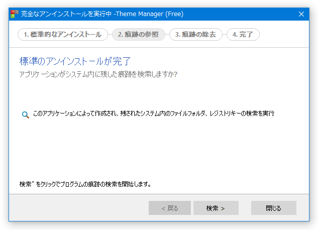Select step 1. 標準的なアンインストール
This screenshot has height=230, width=318.
click(x=63, y=35)
